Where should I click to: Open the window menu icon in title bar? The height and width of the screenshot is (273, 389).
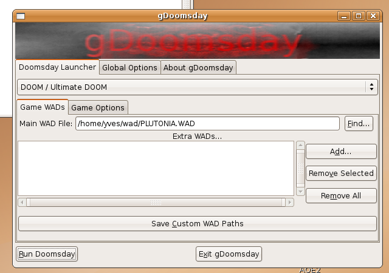click(21, 16)
